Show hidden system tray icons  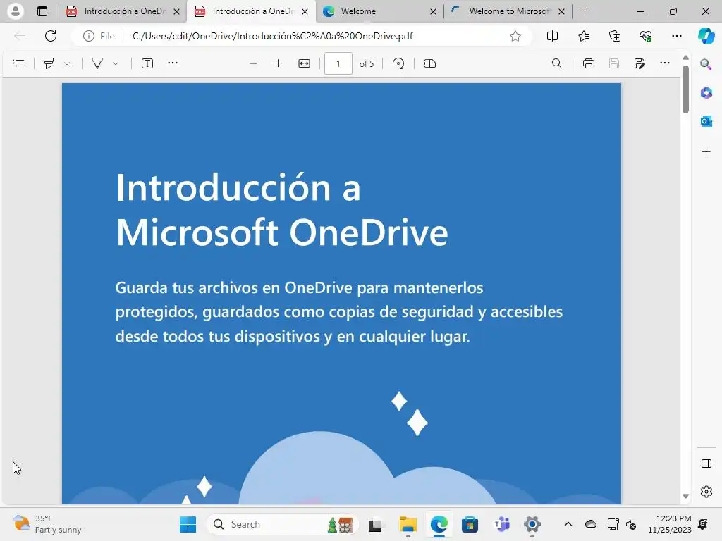568,524
